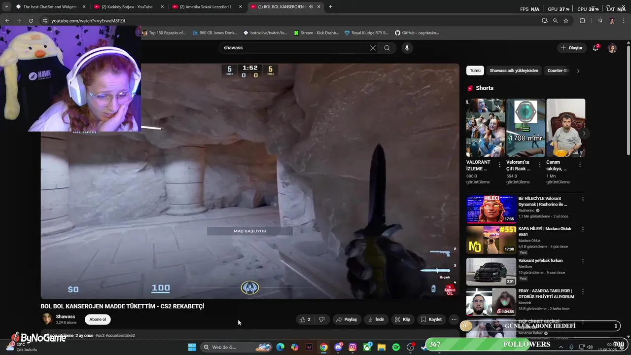Click the Chrome profile avatar in toolbar

pyautogui.click(x=612, y=21)
